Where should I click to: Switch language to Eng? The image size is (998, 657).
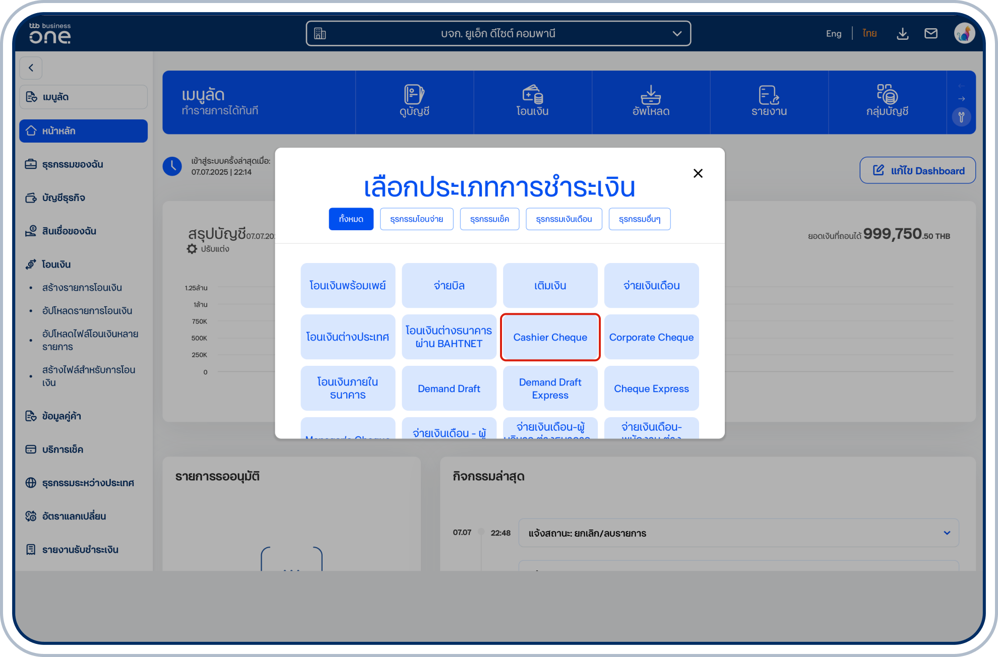coord(833,34)
